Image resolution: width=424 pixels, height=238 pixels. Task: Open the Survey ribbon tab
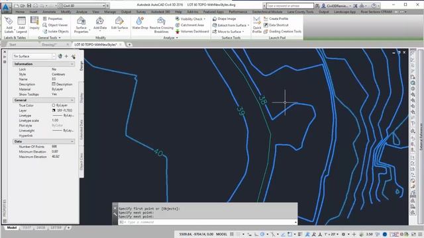(x=141, y=12)
